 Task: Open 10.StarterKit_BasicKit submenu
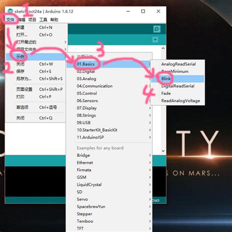pyautogui.click(x=109, y=130)
